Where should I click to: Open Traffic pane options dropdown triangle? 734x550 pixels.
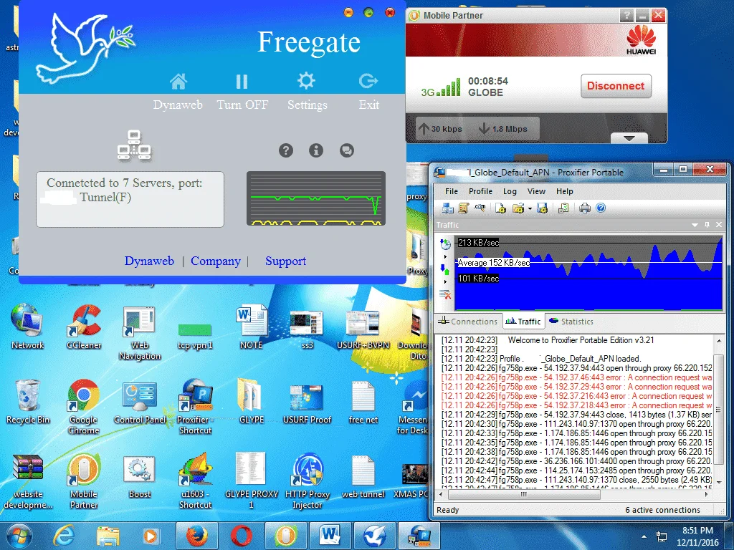tap(695, 225)
